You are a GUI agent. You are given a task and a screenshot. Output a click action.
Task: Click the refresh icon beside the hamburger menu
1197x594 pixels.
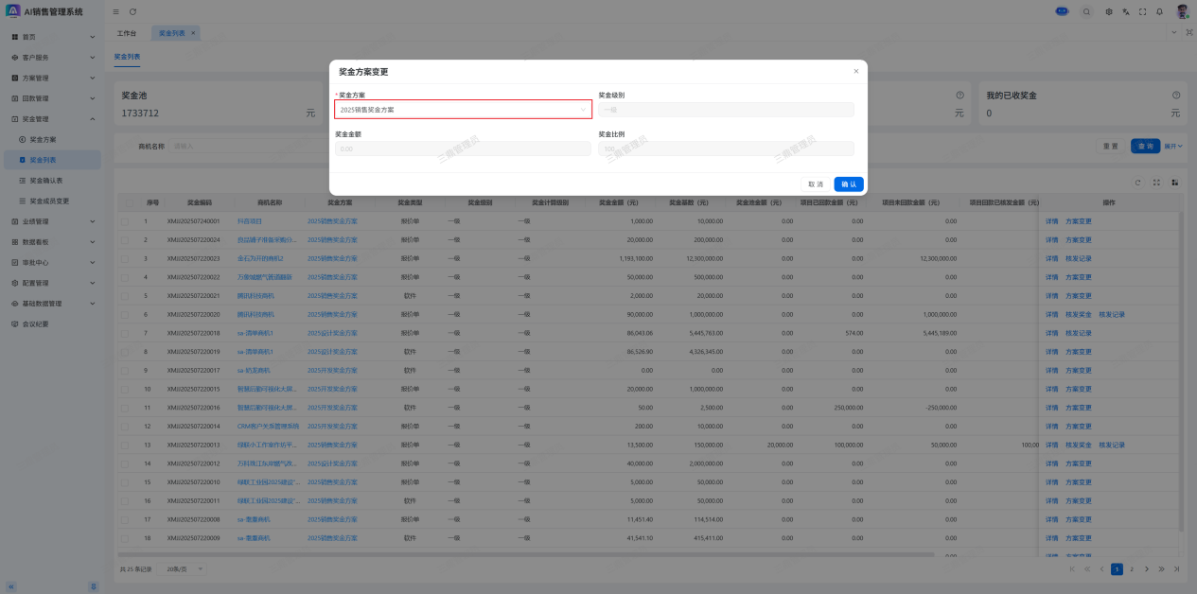132,11
